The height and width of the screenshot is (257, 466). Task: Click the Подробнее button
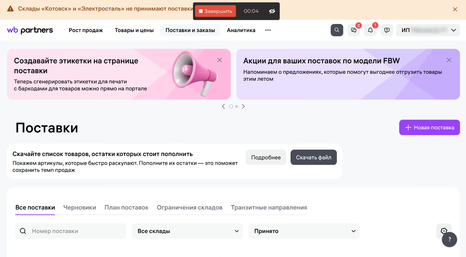point(266,157)
